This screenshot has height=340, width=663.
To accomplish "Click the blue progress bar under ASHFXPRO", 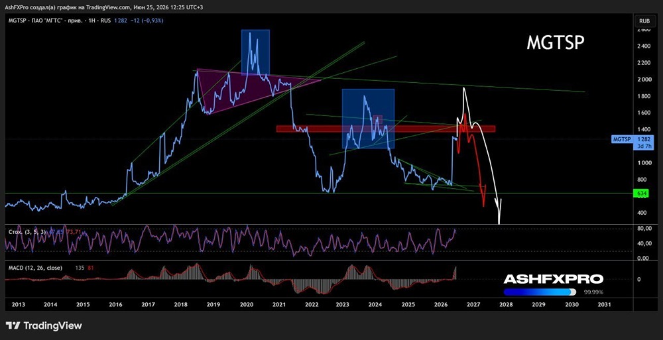I will click(540, 292).
